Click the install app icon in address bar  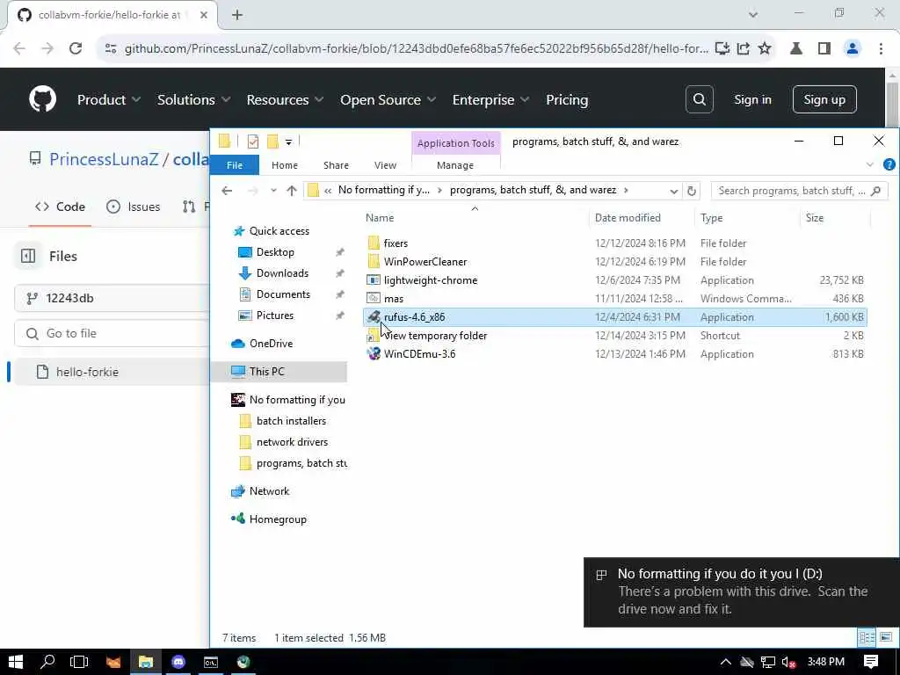point(722,48)
